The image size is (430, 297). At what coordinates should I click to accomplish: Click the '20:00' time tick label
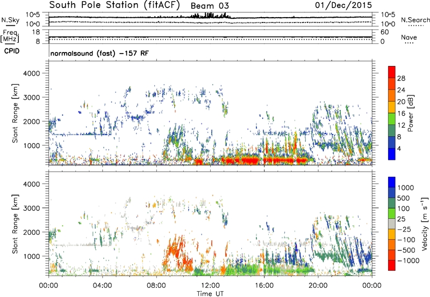(318, 286)
